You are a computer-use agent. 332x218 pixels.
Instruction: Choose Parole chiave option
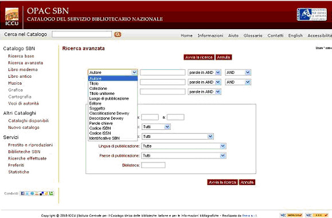click(x=112, y=124)
